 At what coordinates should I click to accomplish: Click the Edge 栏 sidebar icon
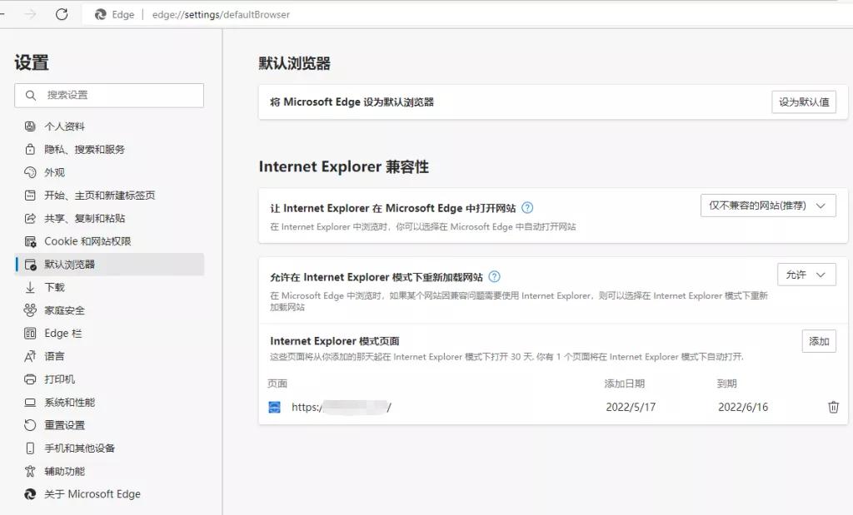[30, 333]
